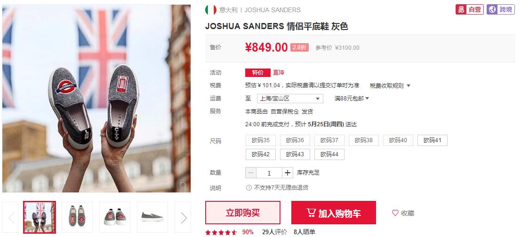Click the 跨境 cross-border badge
Image resolution: width=521 pixels, height=237 pixels.
[501, 9]
